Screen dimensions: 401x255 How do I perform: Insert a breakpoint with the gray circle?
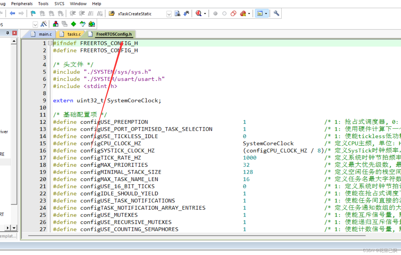tap(215, 14)
